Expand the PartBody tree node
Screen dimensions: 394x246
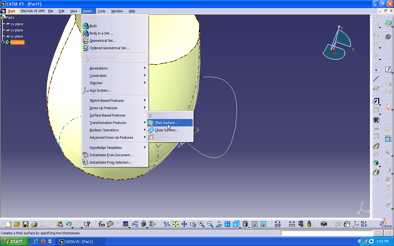(3, 42)
